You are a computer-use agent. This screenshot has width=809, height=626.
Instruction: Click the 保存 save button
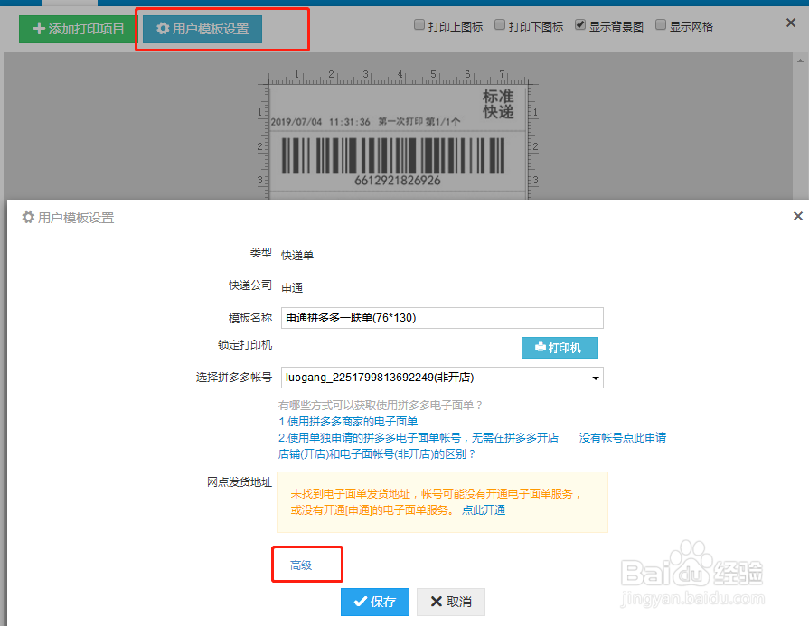coord(375,602)
